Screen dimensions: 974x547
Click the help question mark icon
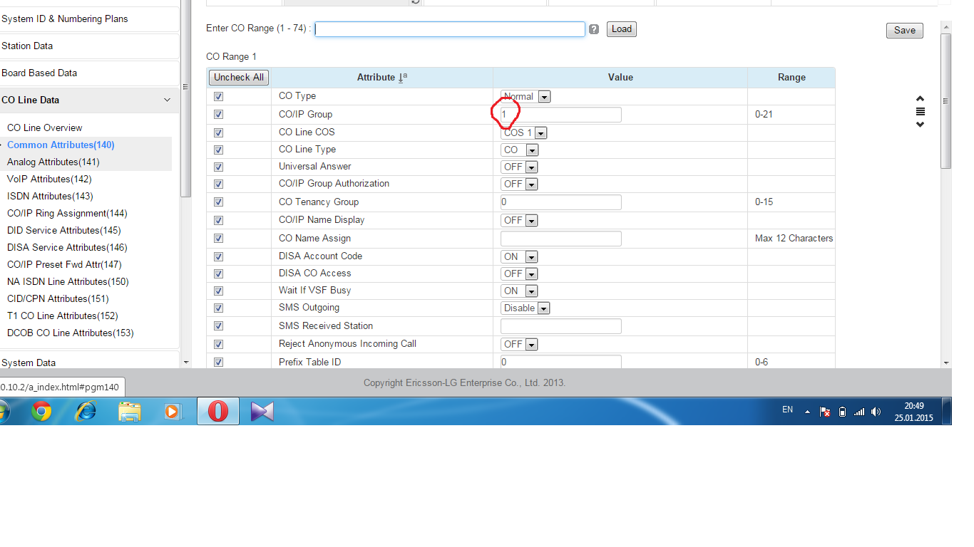pyautogui.click(x=594, y=29)
